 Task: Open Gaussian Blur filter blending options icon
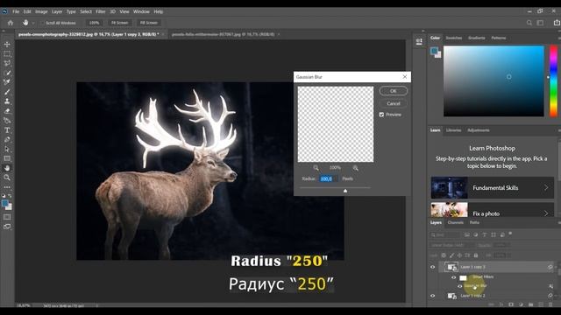[551, 286]
